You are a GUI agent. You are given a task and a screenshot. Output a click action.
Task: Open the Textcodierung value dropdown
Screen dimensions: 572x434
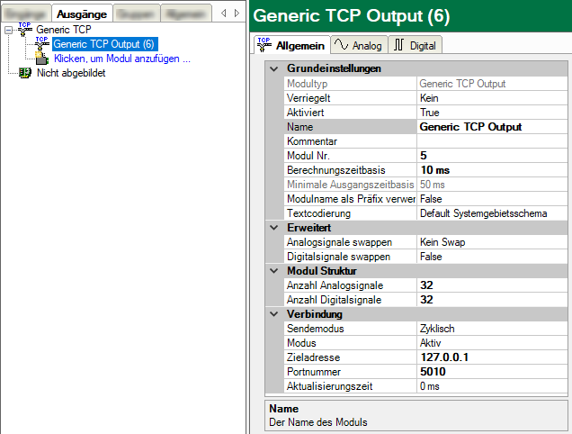pyautogui.click(x=492, y=213)
